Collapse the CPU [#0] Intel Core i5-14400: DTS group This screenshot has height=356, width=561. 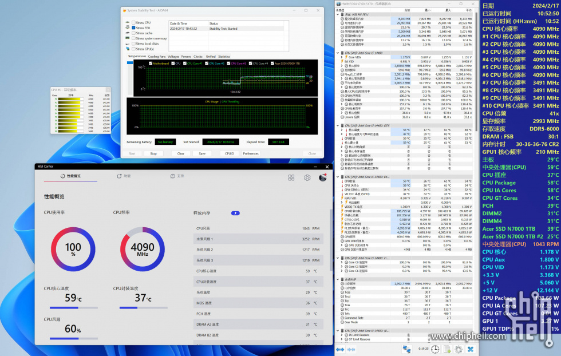pyautogui.click(x=338, y=125)
